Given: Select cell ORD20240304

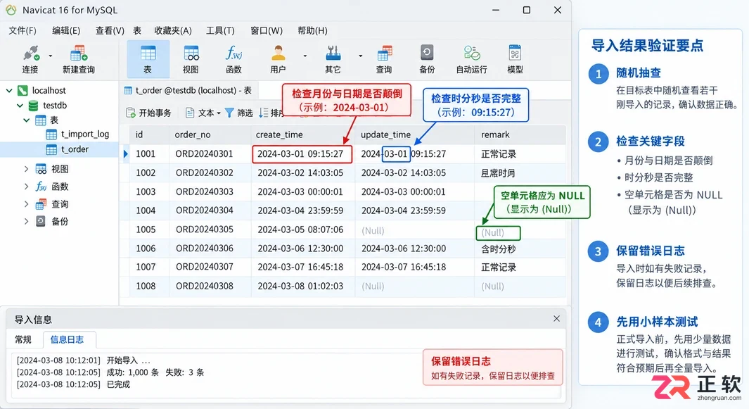Looking at the screenshot, I should (210, 210).
